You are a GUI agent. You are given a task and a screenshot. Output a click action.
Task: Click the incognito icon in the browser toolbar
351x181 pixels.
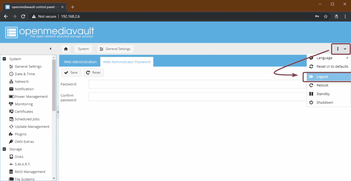(336, 16)
